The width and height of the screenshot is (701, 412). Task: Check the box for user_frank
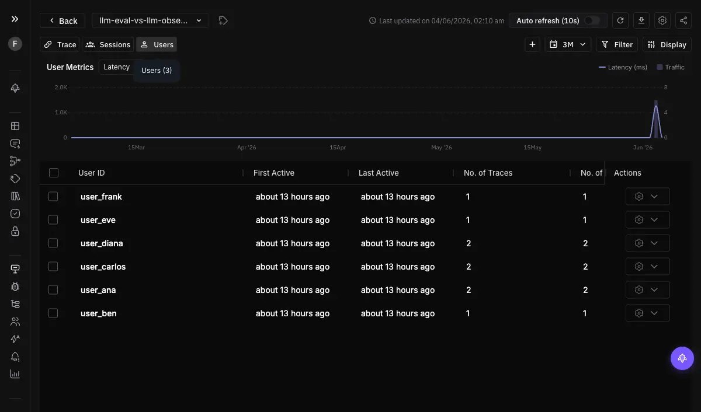tap(53, 197)
